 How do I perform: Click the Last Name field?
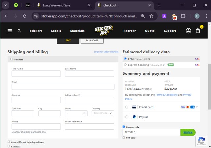click(90, 74)
